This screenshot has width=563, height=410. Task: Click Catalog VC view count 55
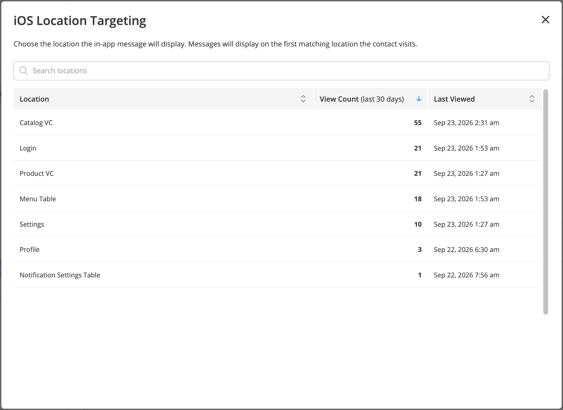418,123
